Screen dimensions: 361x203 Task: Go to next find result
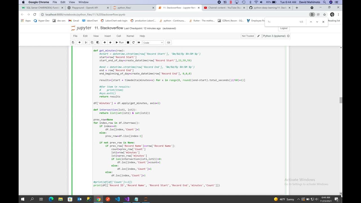click(317, 22)
